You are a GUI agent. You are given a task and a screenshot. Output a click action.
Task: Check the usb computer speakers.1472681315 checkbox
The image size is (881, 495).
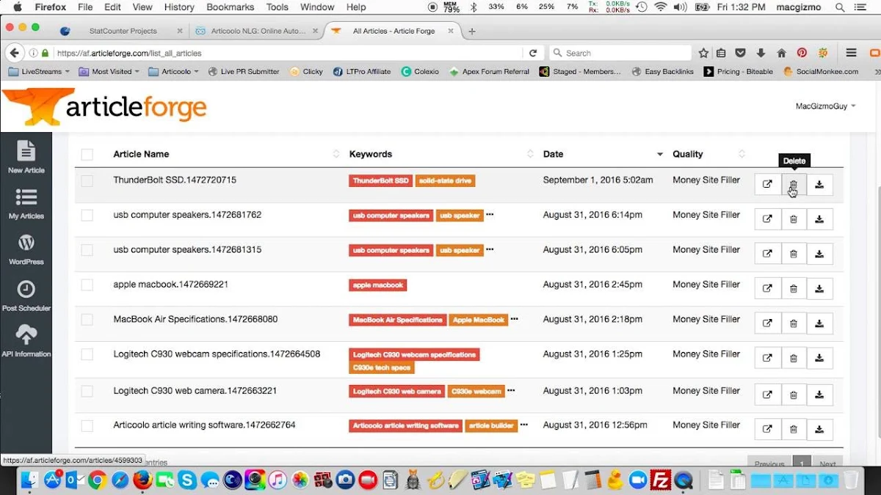click(x=87, y=250)
